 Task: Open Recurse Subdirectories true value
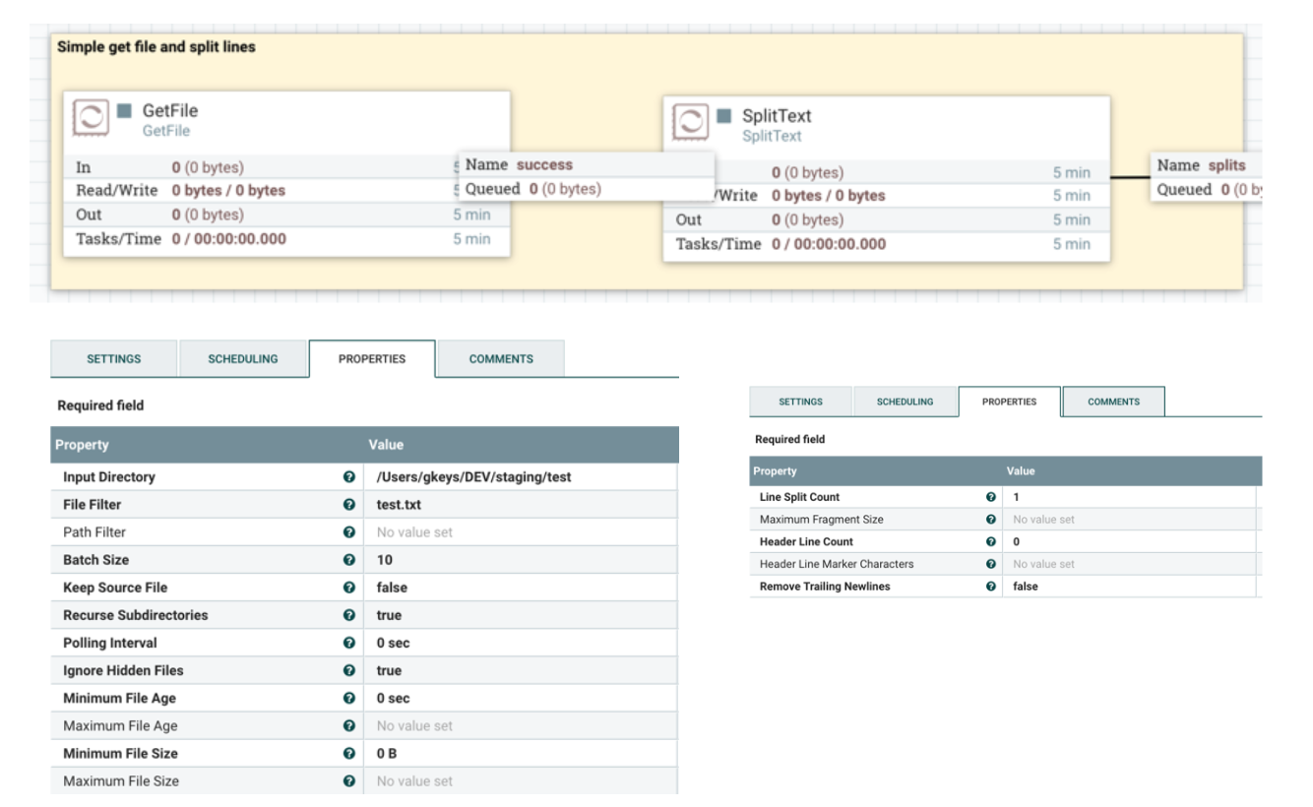pos(521,615)
